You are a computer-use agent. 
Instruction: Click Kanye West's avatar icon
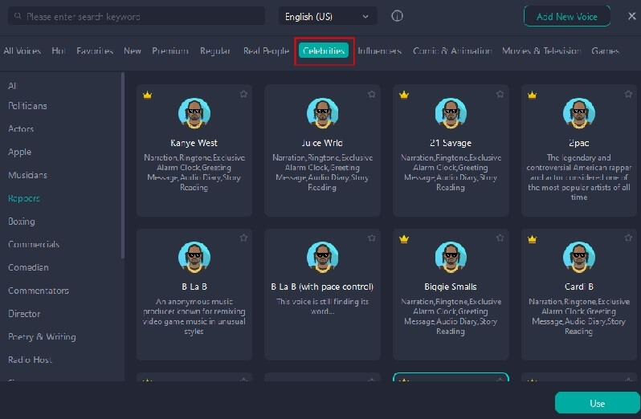[x=194, y=114]
